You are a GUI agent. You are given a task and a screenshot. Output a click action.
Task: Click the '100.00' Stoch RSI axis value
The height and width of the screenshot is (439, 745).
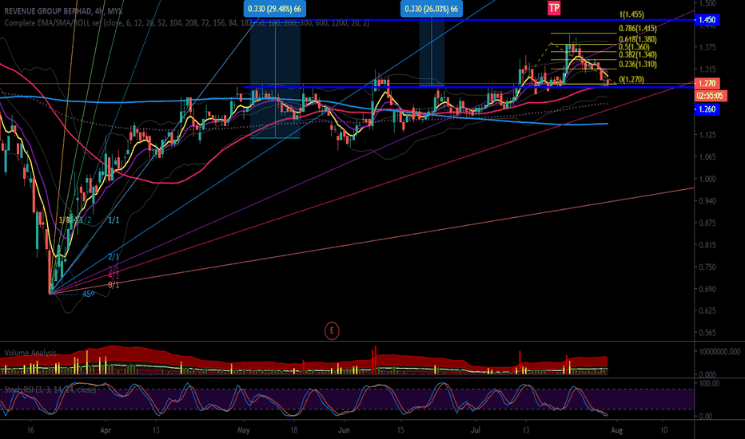709,383
